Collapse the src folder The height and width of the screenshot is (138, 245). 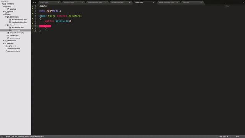pos(4,15)
